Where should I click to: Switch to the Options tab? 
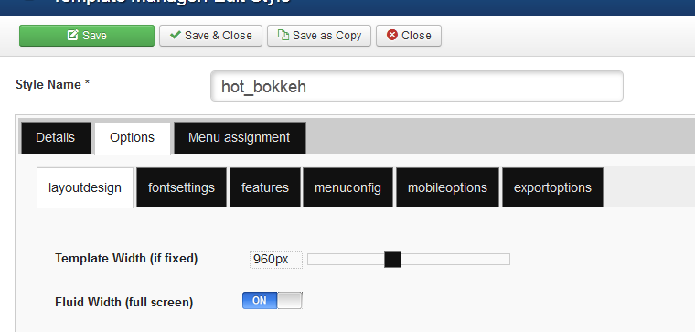(132, 138)
